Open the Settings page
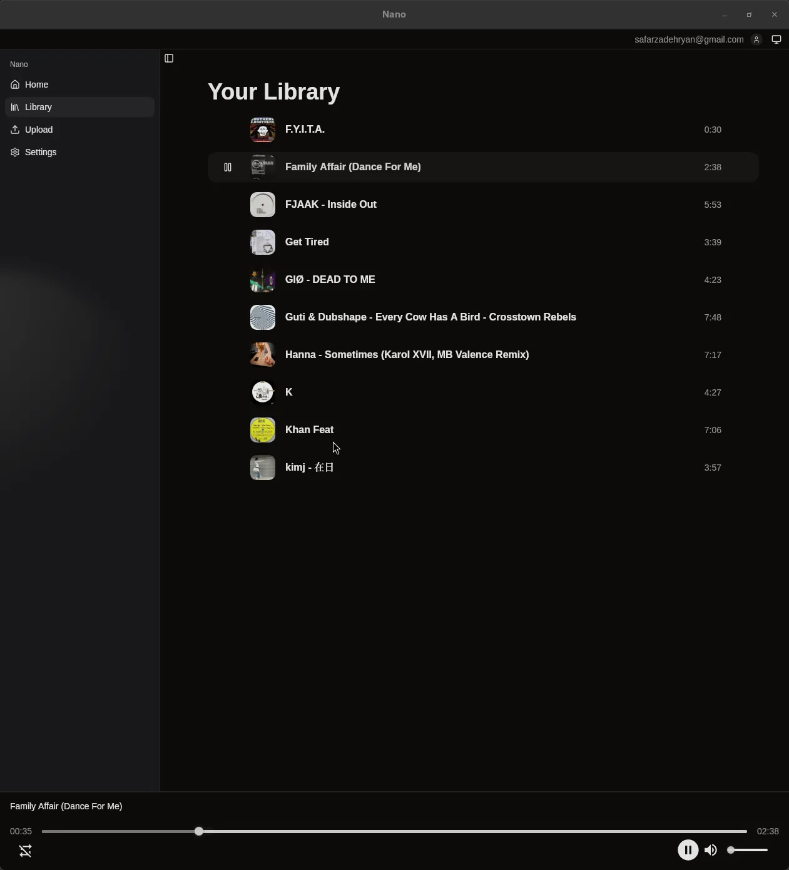The width and height of the screenshot is (789, 870). coord(41,152)
